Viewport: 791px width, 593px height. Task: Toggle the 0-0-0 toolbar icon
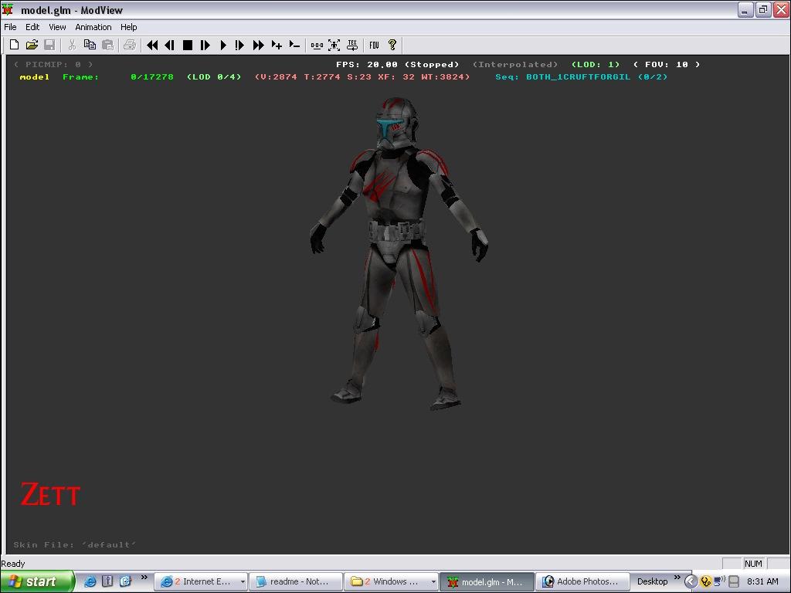317,46
